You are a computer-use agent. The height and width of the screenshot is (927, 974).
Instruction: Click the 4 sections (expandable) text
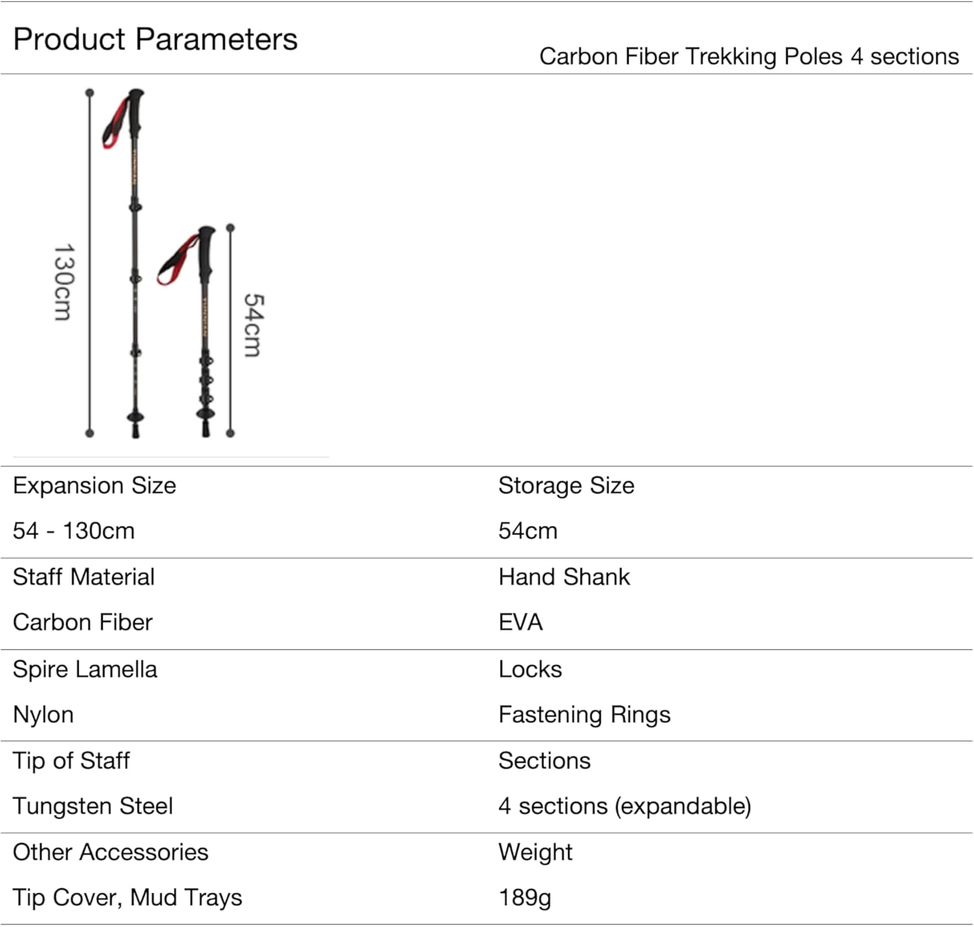[624, 806]
